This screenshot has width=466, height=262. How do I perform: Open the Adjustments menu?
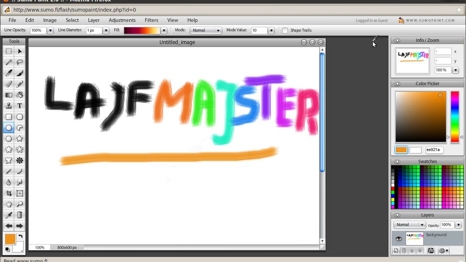pyautogui.click(x=122, y=20)
